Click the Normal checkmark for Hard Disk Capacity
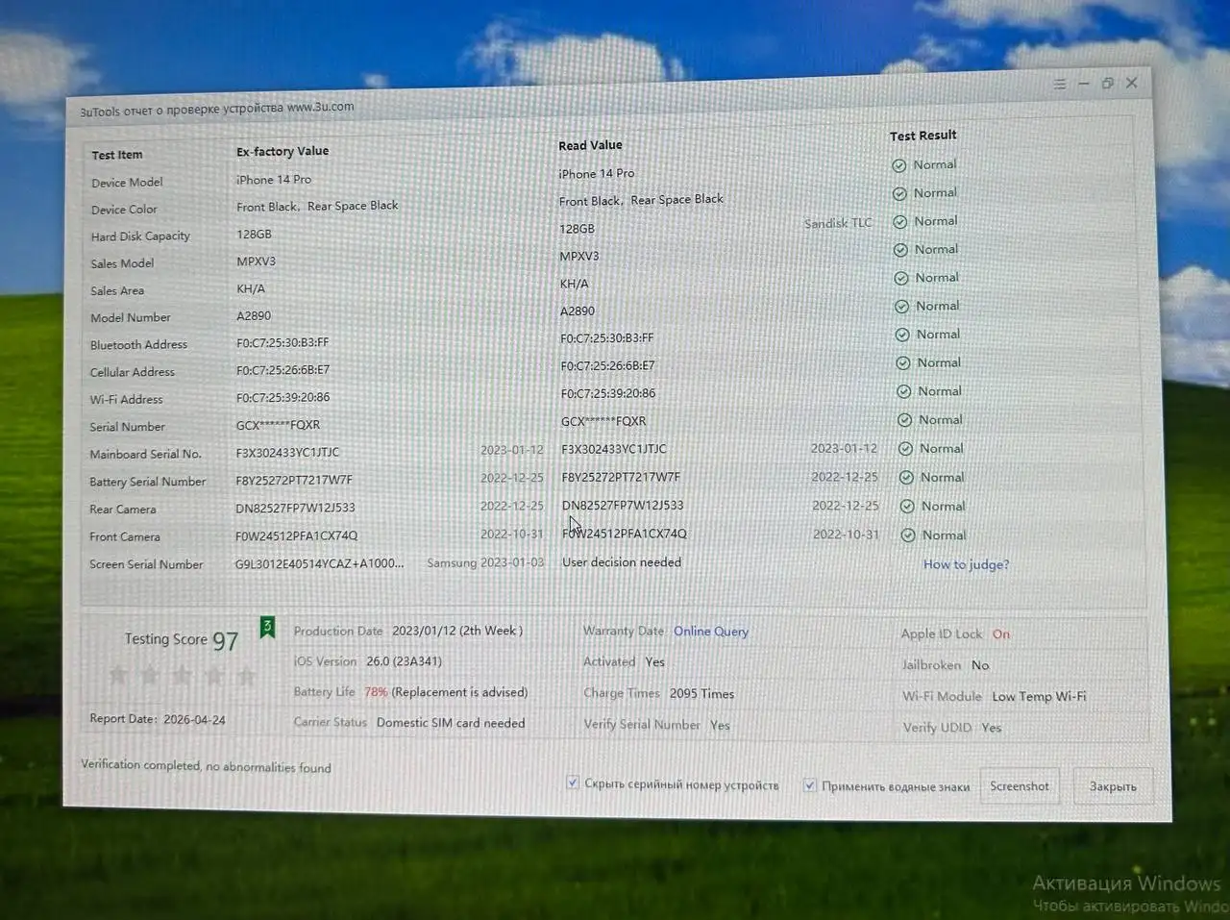The height and width of the screenshot is (920, 1230). tap(900, 222)
